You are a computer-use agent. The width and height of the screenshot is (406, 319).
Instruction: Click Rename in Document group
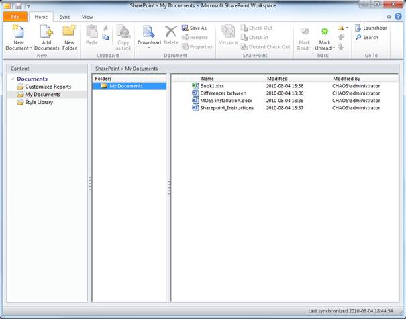[195, 38]
